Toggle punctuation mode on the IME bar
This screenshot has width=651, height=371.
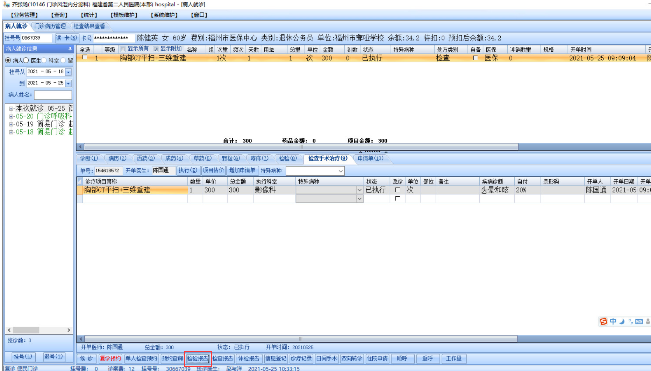(x=630, y=321)
